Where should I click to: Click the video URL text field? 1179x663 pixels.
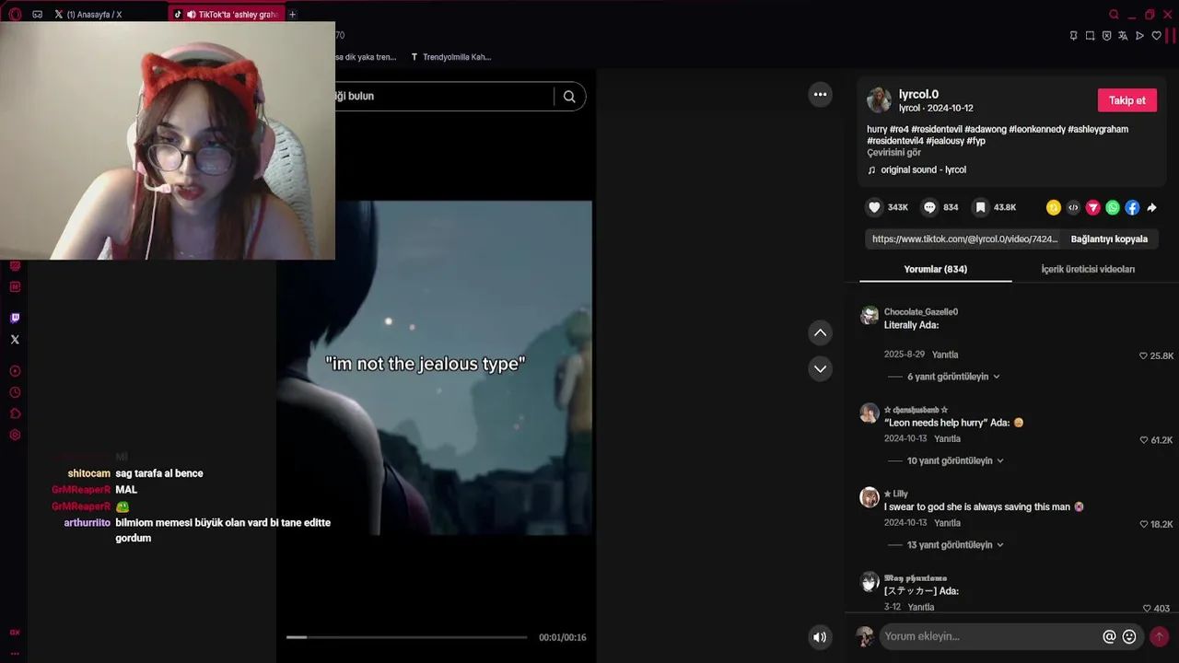[964, 238]
